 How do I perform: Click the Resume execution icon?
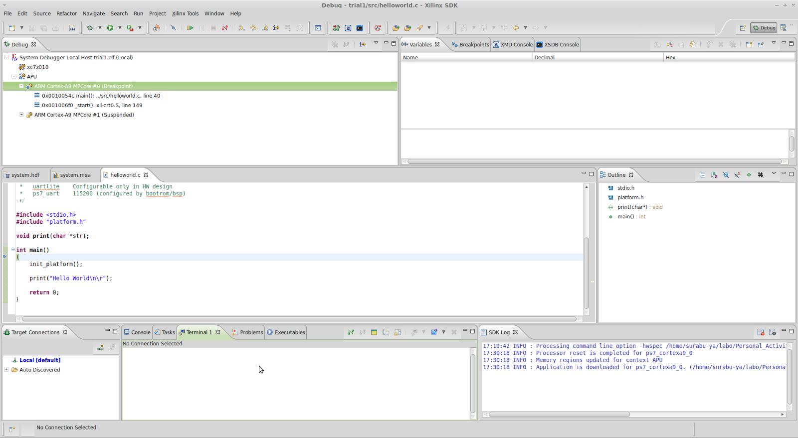coord(190,28)
